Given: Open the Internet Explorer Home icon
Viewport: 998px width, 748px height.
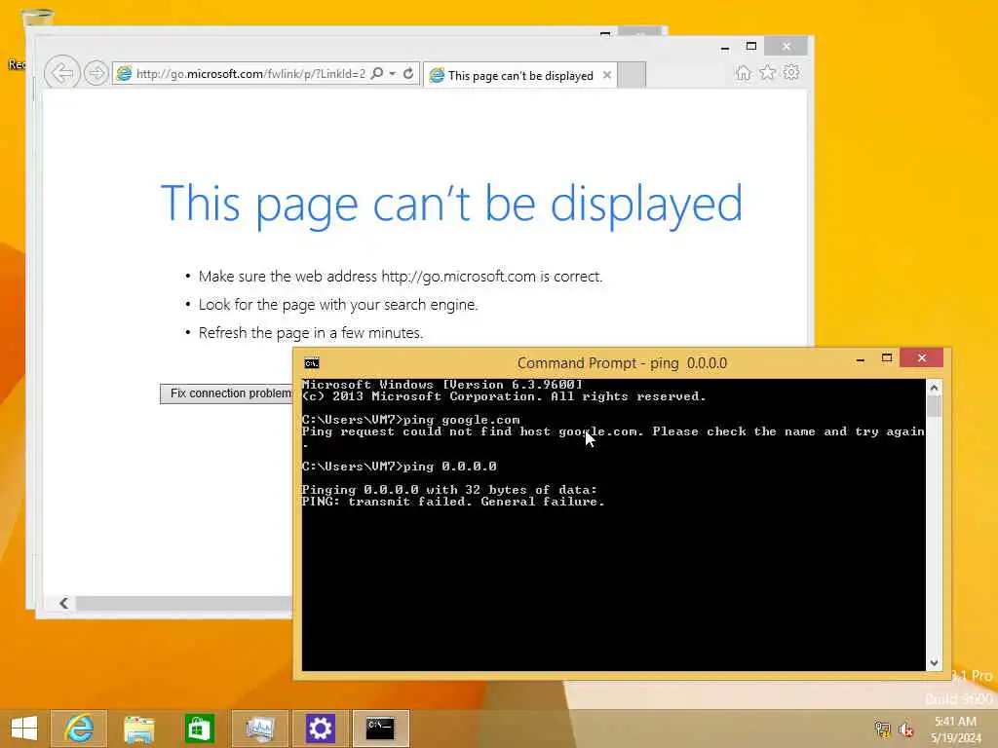Looking at the screenshot, I should (744, 72).
